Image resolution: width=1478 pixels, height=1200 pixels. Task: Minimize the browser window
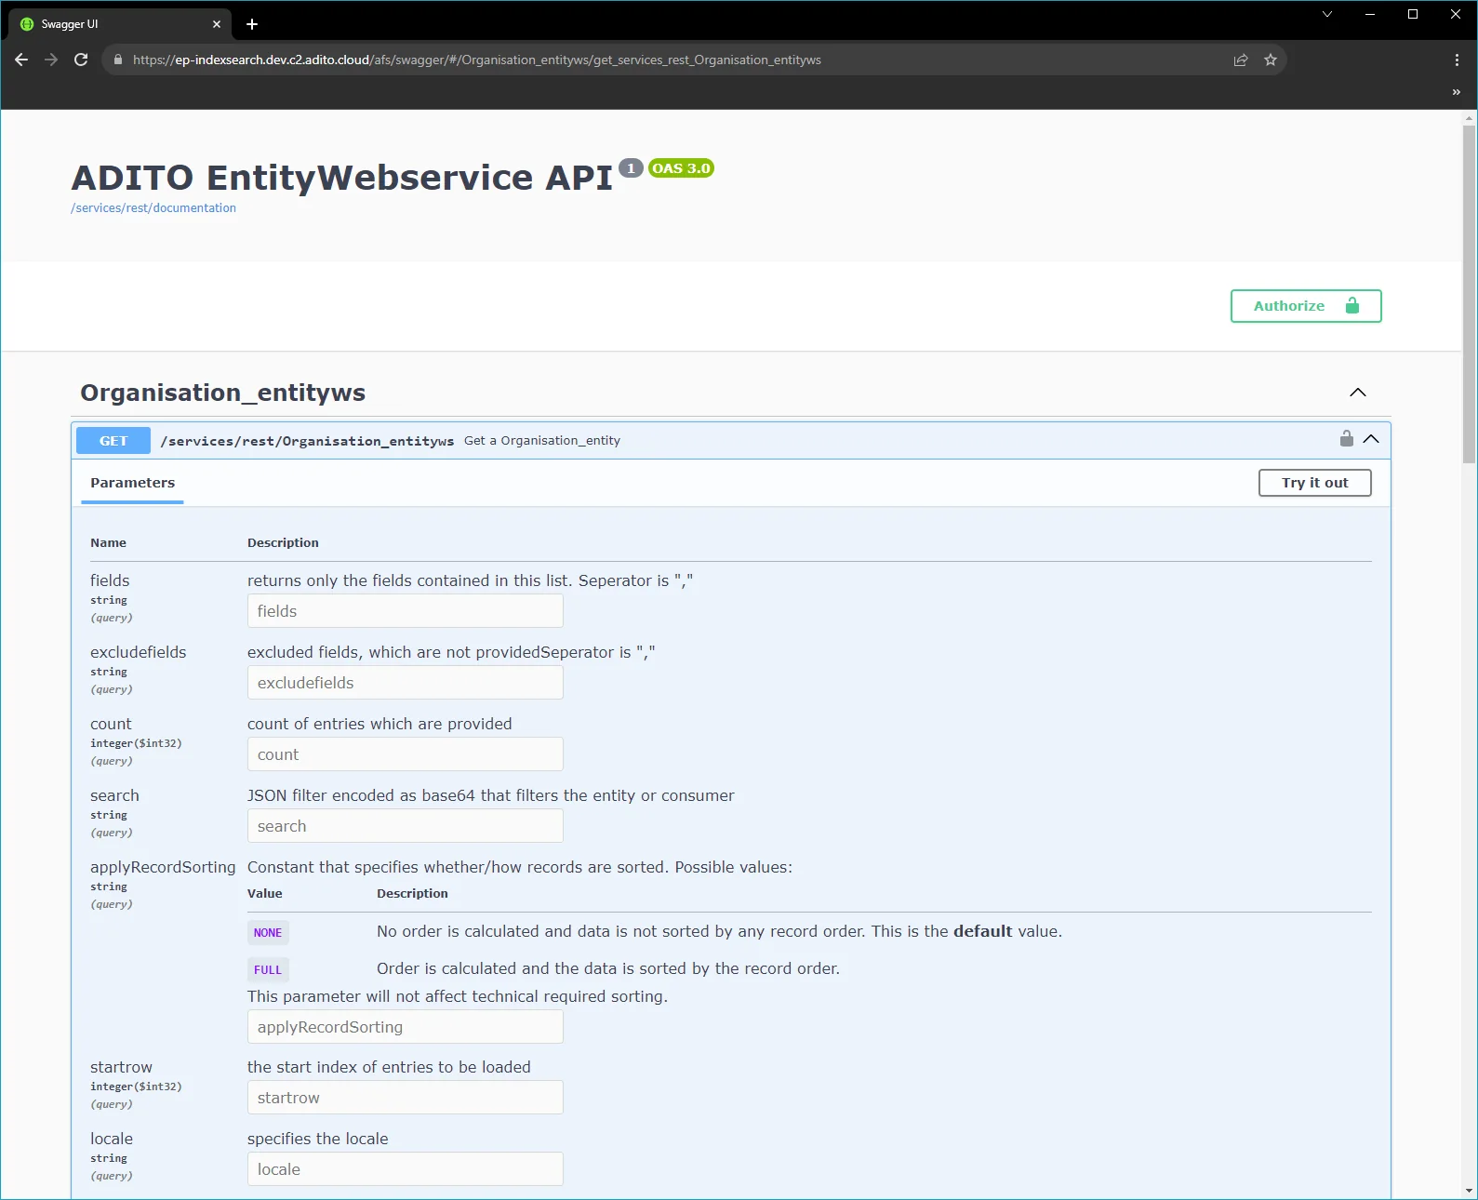point(1370,14)
